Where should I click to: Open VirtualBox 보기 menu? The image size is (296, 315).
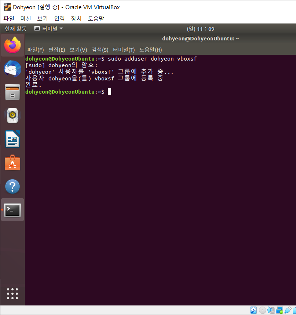43,19
